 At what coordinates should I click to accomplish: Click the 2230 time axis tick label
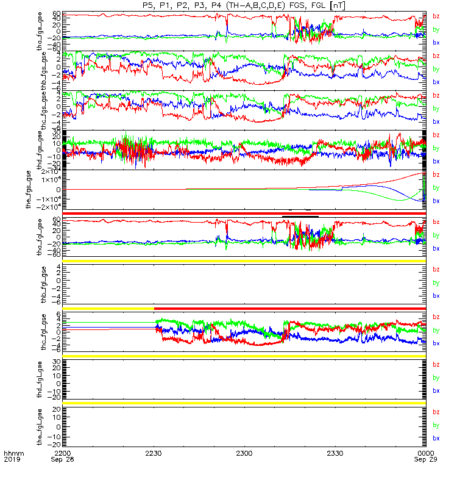click(x=154, y=453)
